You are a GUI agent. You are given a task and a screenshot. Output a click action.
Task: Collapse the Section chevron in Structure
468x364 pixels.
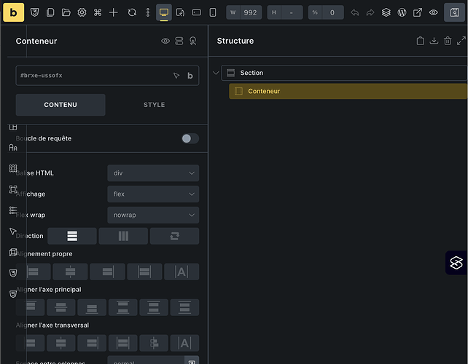216,73
